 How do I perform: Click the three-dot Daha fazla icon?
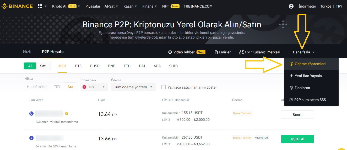pos(289,52)
